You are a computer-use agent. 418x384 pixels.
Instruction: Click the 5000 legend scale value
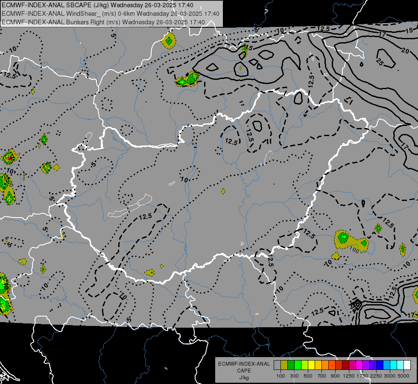click(x=403, y=376)
